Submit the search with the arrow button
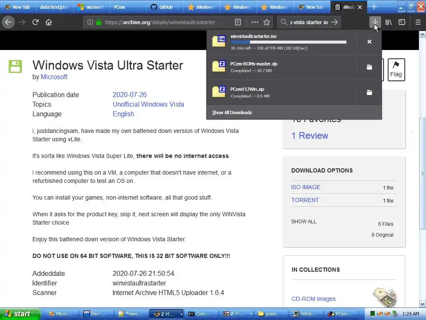This screenshot has height=320, width=426. click(x=335, y=22)
